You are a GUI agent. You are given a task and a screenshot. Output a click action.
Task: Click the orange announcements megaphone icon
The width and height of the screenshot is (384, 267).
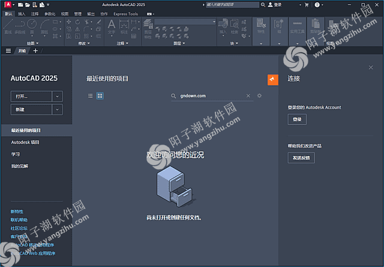pyautogui.click(x=272, y=80)
